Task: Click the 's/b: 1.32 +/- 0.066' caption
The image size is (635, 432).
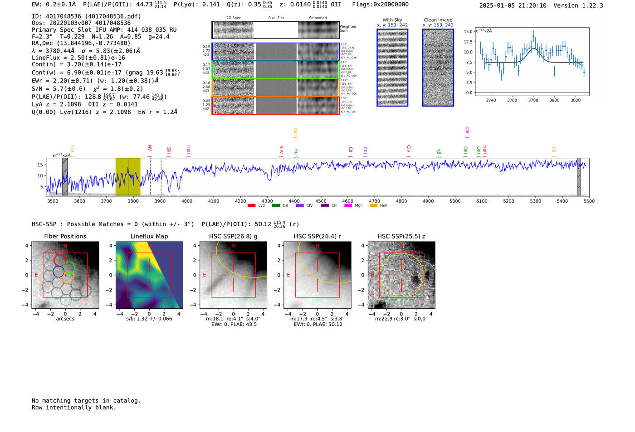Action: point(149,319)
